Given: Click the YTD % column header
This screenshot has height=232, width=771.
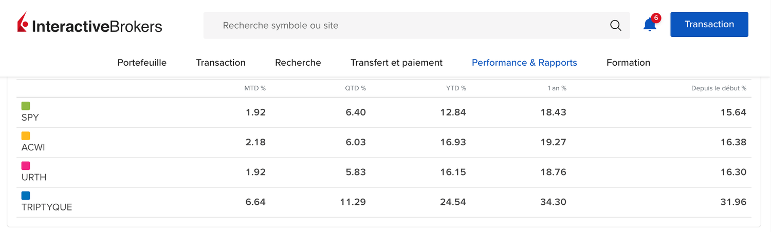Looking at the screenshot, I should pyautogui.click(x=456, y=88).
